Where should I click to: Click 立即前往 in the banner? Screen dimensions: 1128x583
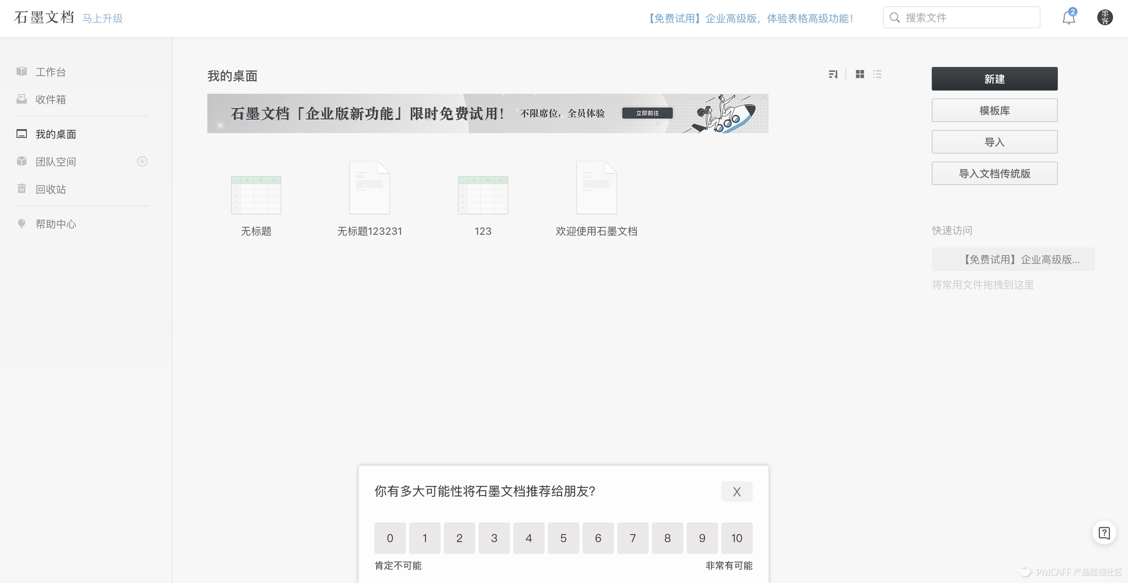click(647, 113)
